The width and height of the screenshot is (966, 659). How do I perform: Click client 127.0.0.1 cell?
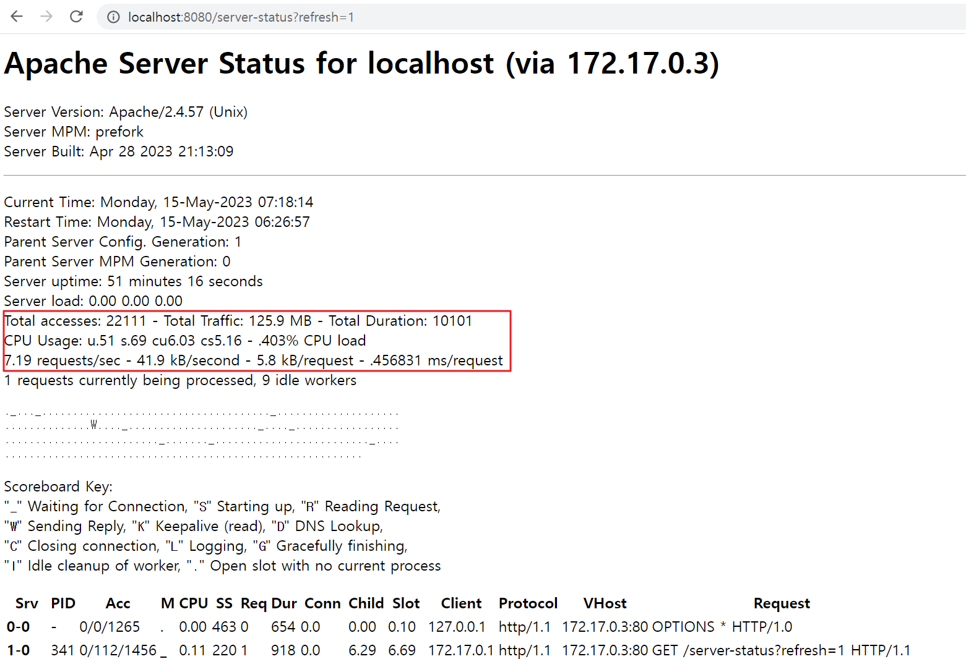click(457, 627)
